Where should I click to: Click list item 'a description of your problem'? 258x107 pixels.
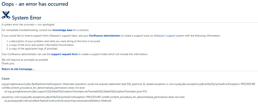54,41
